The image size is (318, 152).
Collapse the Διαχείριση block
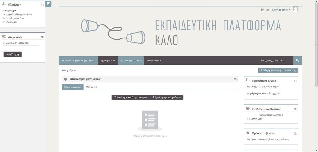(42, 37)
